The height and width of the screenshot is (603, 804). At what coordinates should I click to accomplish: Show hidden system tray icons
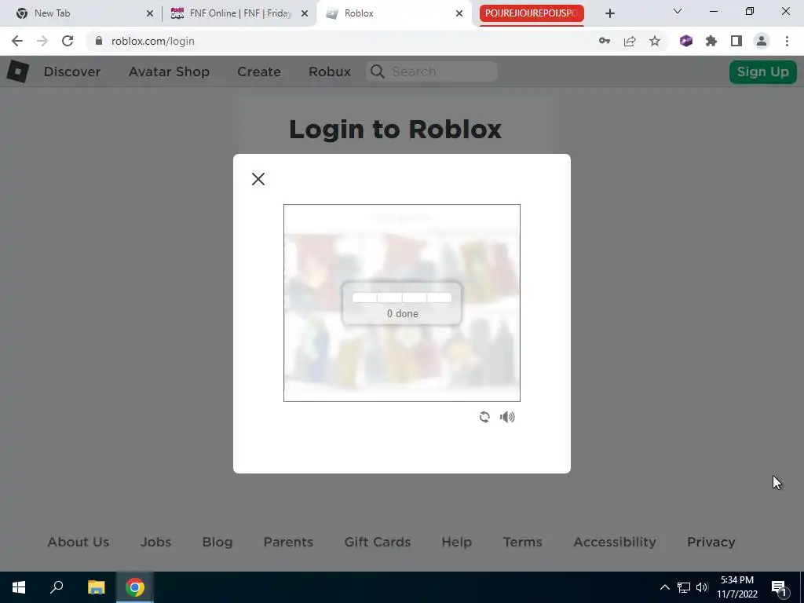click(664, 587)
